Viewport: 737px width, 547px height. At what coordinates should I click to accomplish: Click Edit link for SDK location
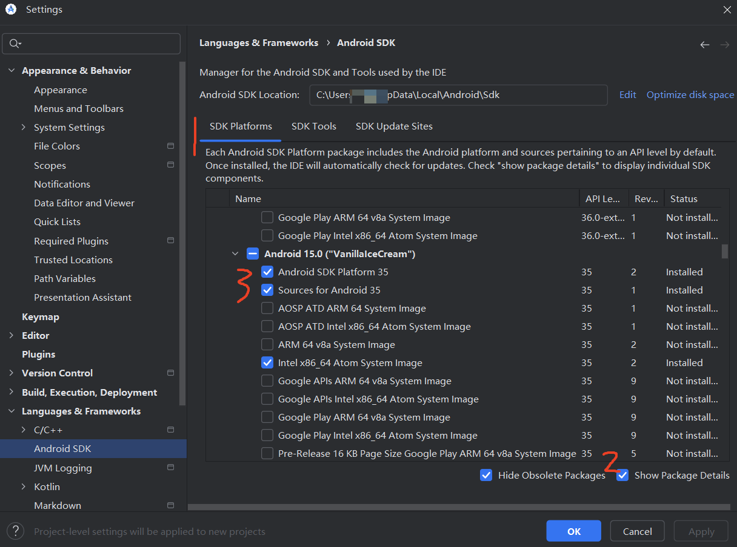click(x=628, y=95)
